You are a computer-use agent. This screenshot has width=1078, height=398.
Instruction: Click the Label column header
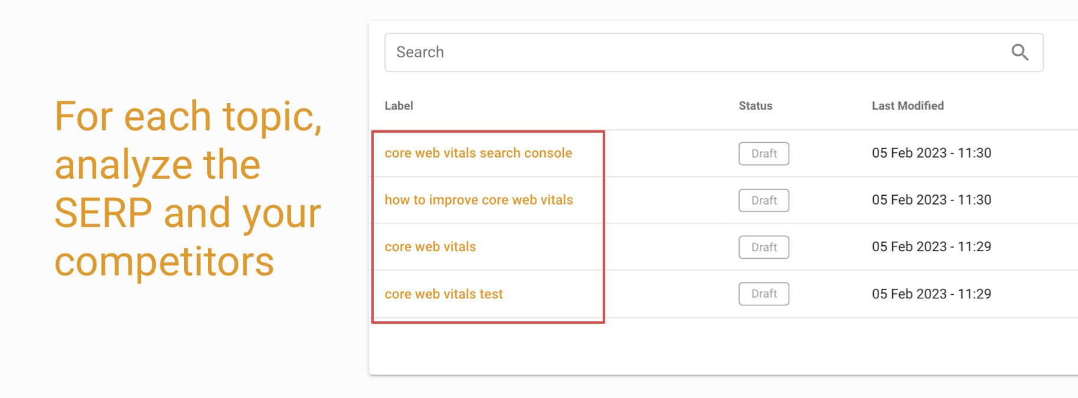398,106
